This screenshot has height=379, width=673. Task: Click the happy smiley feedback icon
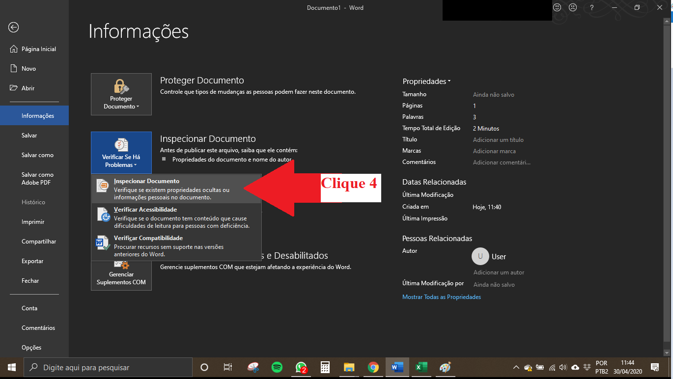tap(557, 7)
